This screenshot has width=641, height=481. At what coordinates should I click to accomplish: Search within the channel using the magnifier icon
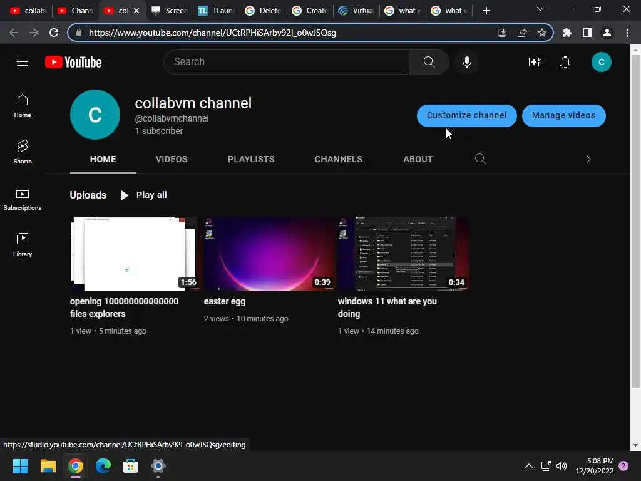(x=480, y=159)
